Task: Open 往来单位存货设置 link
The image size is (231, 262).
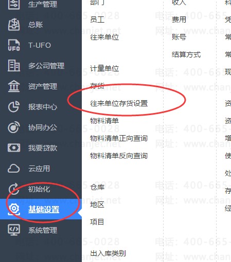Action: [x=119, y=103]
